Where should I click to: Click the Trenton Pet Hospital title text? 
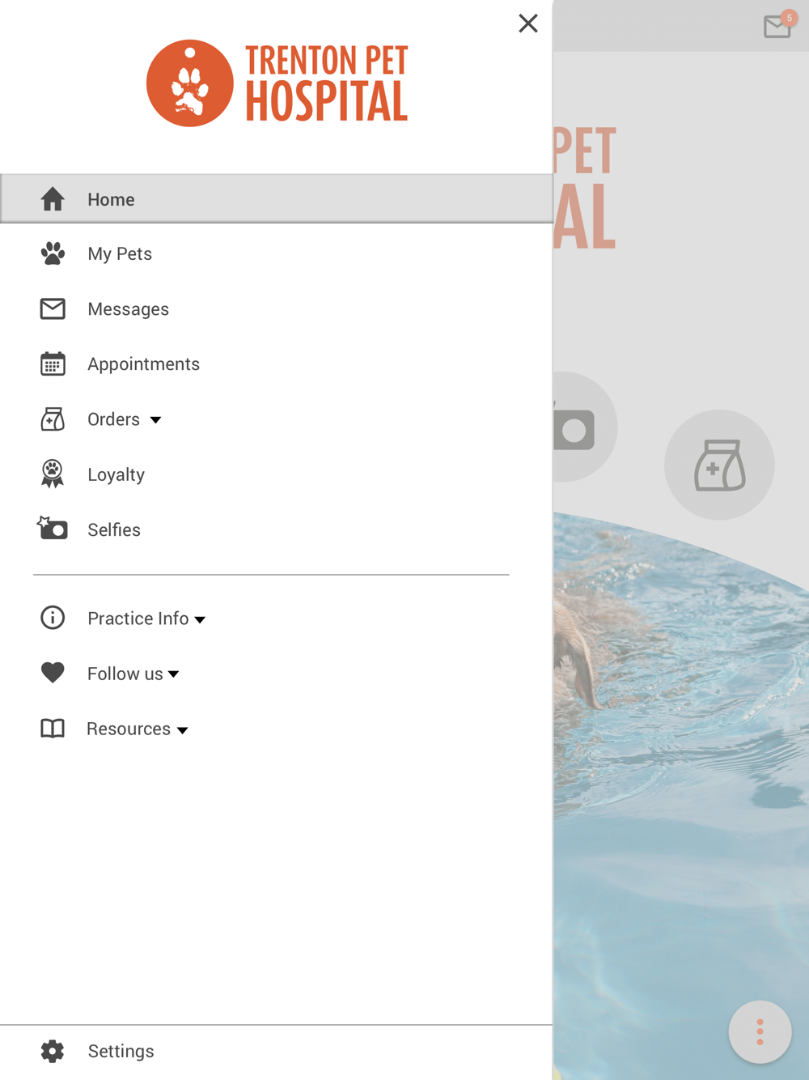click(327, 83)
